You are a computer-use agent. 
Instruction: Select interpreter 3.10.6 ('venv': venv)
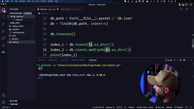tap(145, 107)
